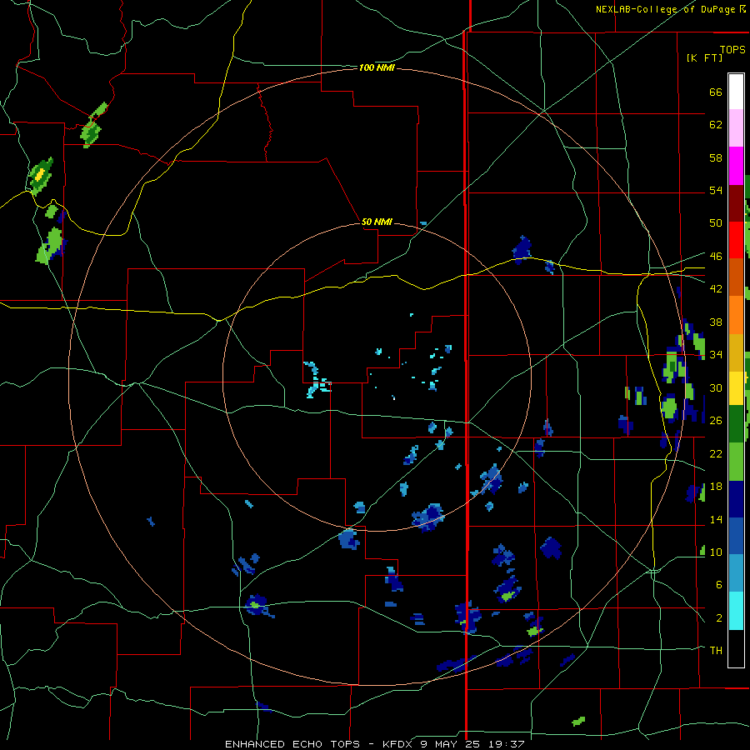The image size is (750, 750).
Task: Click the magenta legend swatch
Action: [736, 166]
